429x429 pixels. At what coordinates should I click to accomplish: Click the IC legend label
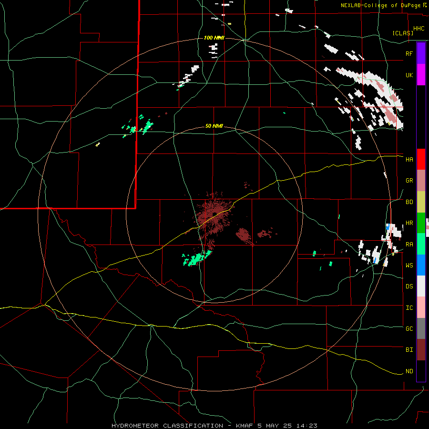(x=409, y=308)
